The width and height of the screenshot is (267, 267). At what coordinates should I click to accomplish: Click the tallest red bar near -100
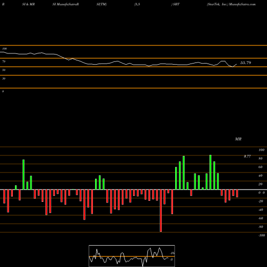pos(161,210)
